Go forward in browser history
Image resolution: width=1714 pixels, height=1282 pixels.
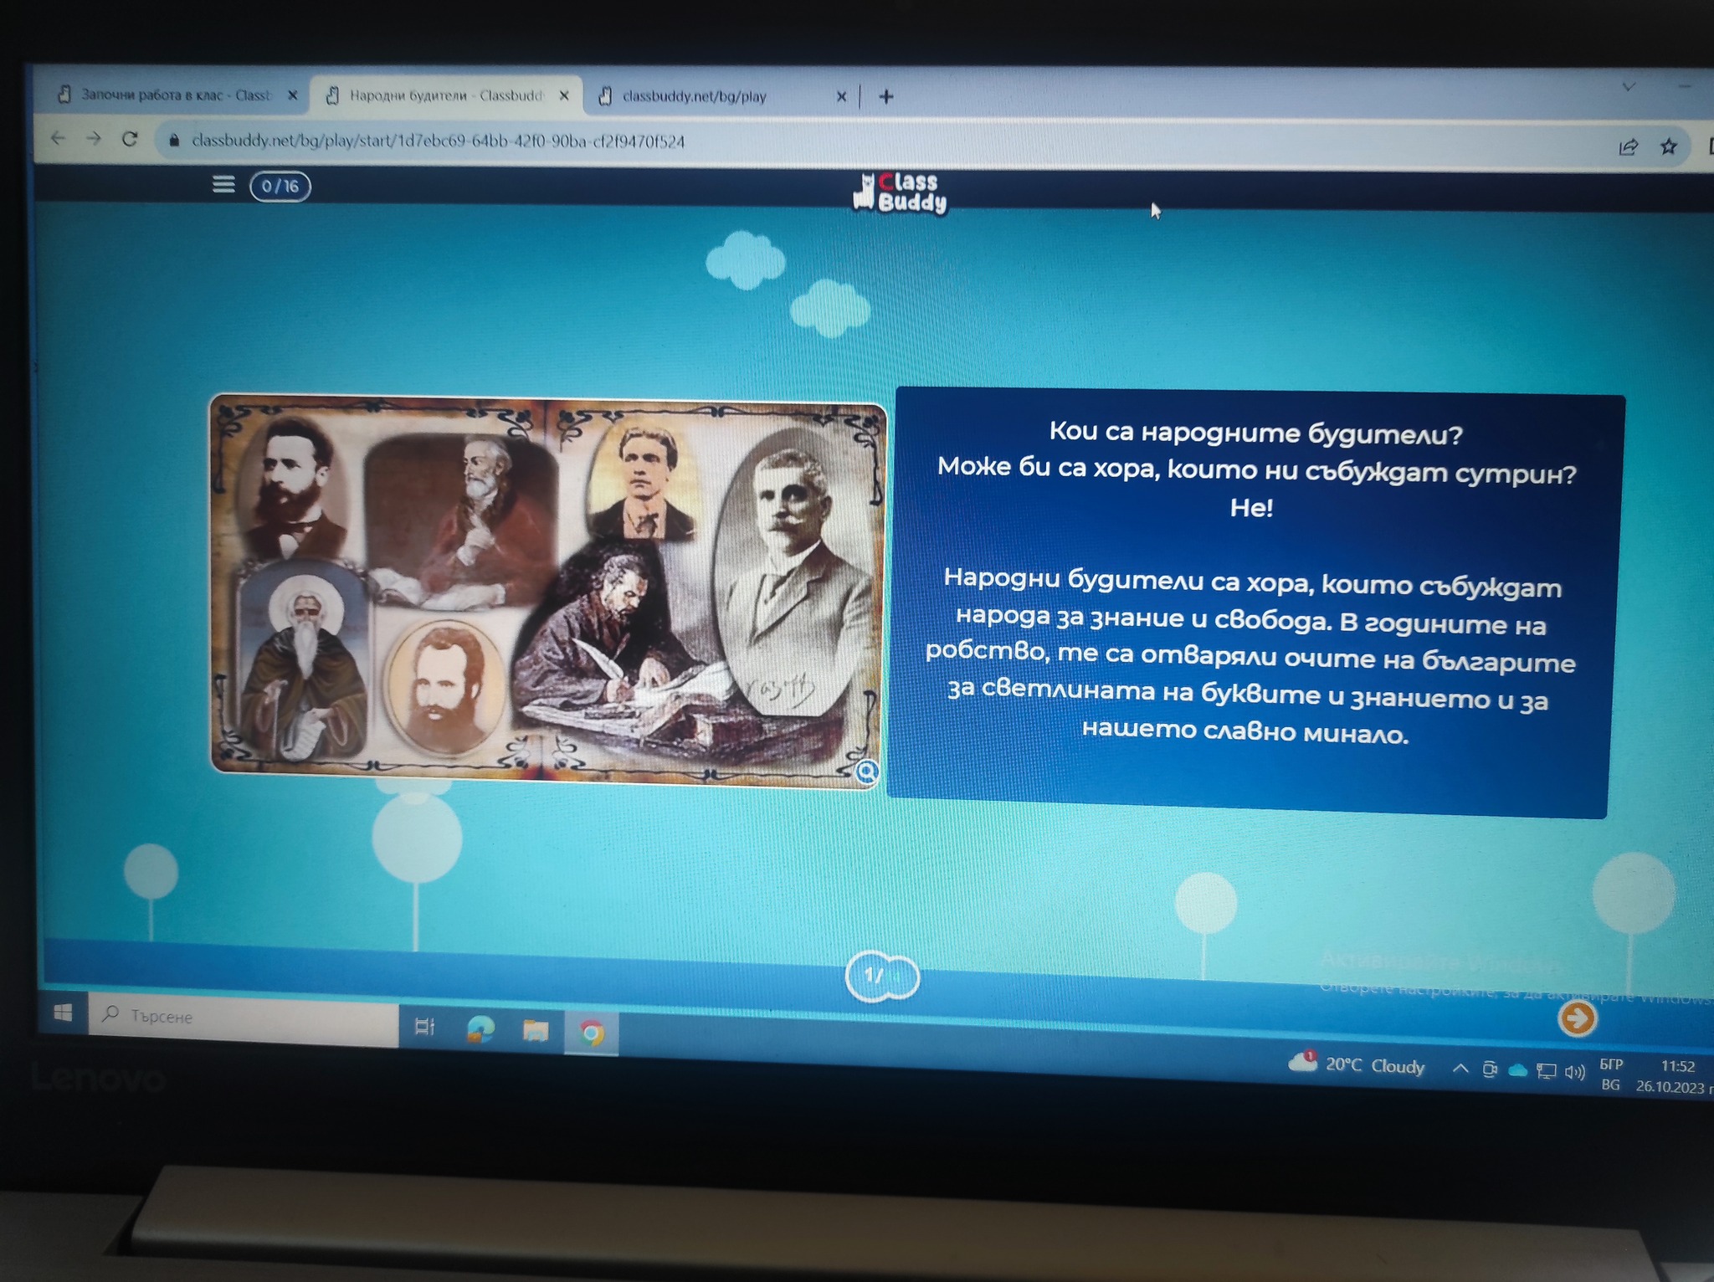click(x=93, y=139)
